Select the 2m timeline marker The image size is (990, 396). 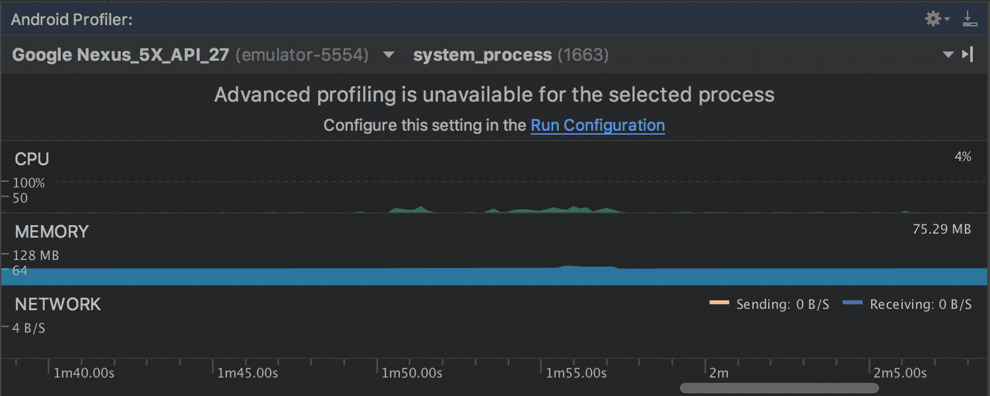point(719,374)
